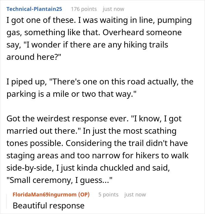Click the line starting 'staging areas'

coord(98,156)
